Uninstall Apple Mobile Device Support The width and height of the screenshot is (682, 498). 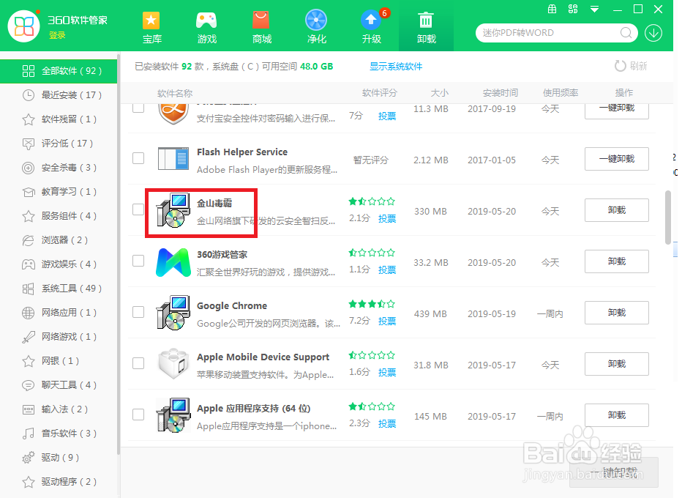(617, 364)
